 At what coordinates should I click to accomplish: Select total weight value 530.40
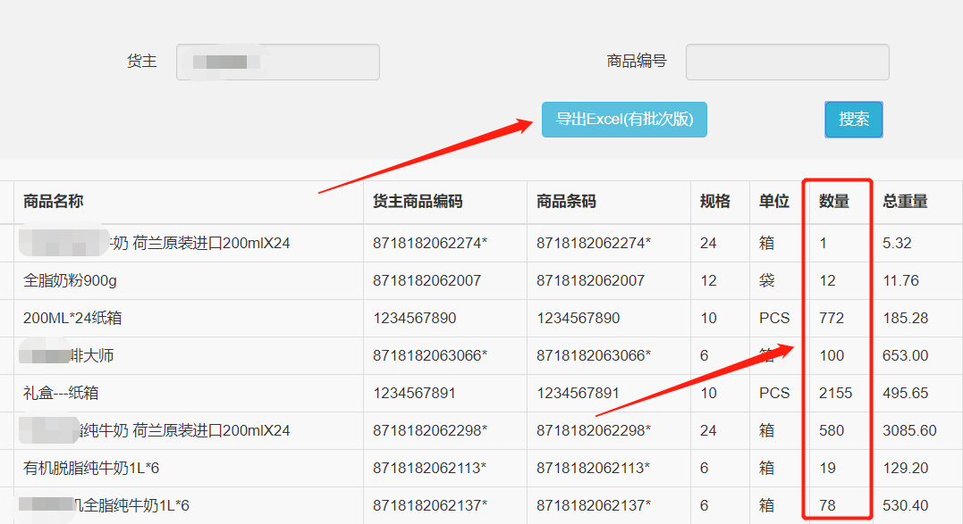905,505
